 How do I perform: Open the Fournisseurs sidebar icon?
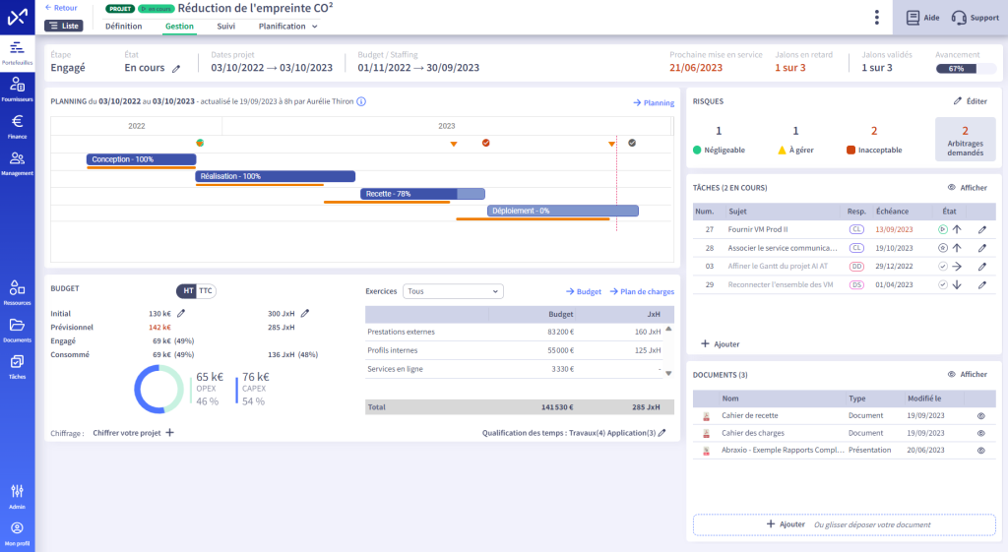[17, 88]
